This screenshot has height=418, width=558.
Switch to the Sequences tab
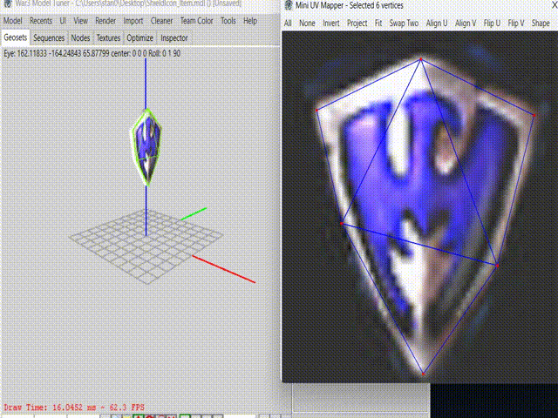click(49, 37)
